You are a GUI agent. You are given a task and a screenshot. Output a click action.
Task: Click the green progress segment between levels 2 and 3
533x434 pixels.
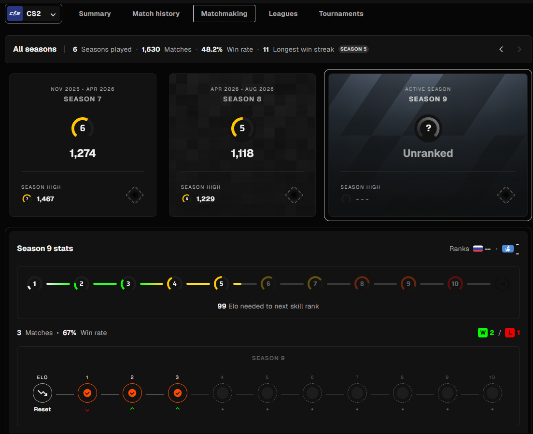tap(105, 284)
